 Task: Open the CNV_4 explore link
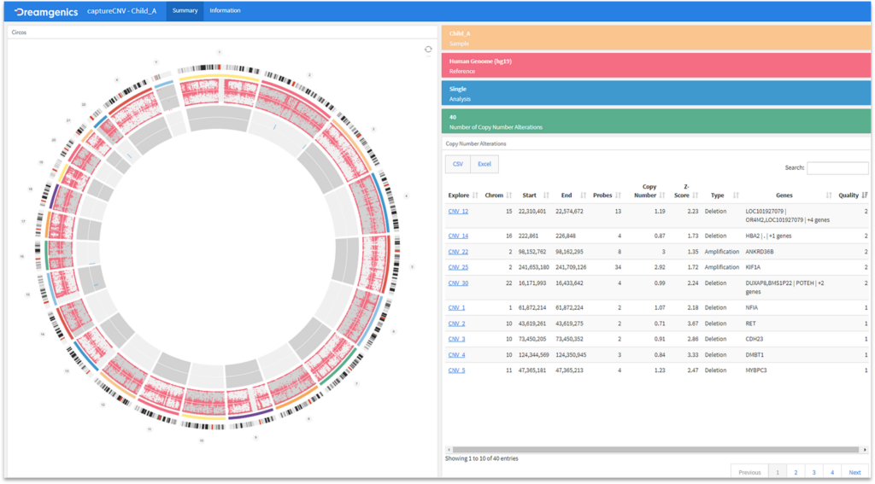[456, 354]
